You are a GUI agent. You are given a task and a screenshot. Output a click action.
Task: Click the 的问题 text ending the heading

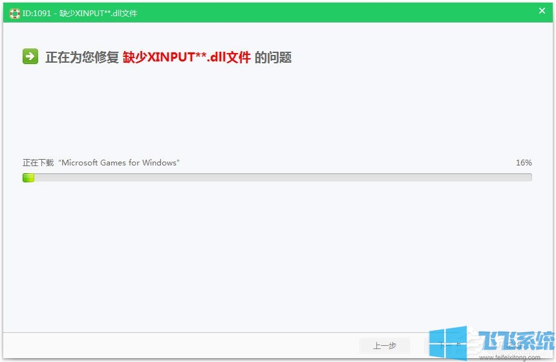pyautogui.click(x=273, y=58)
